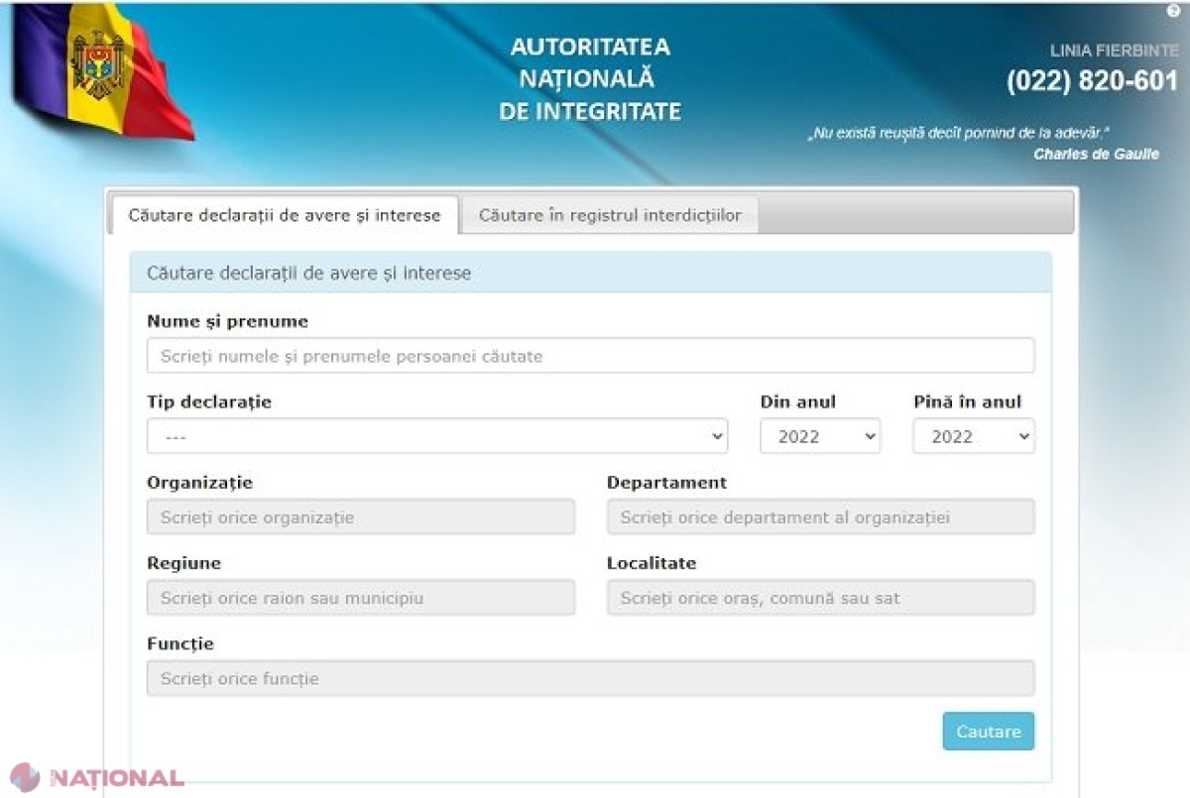The image size is (1190, 798).
Task: Click the Charles de Gaulle quote text
Action: [984, 143]
